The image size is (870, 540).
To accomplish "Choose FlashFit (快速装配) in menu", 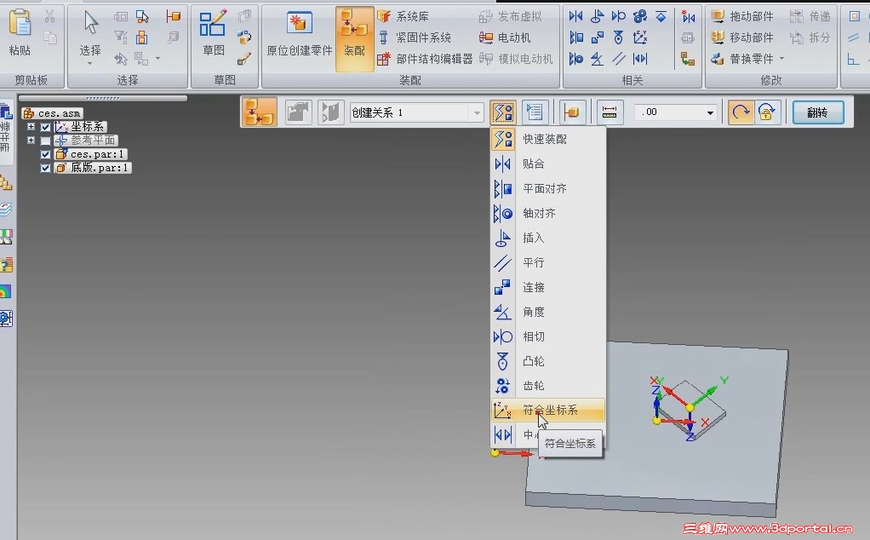I will [x=547, y=139].
